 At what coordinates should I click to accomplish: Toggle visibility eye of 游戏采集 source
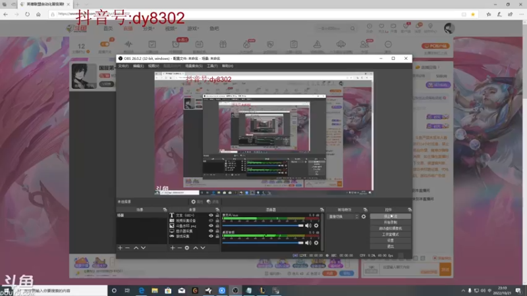[x=211, y=236]
